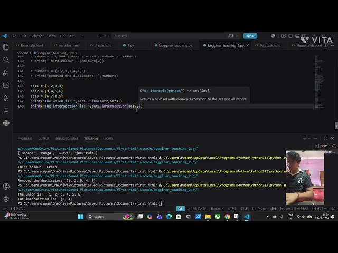Open the Testing flask view

click(x=6, y=111)
